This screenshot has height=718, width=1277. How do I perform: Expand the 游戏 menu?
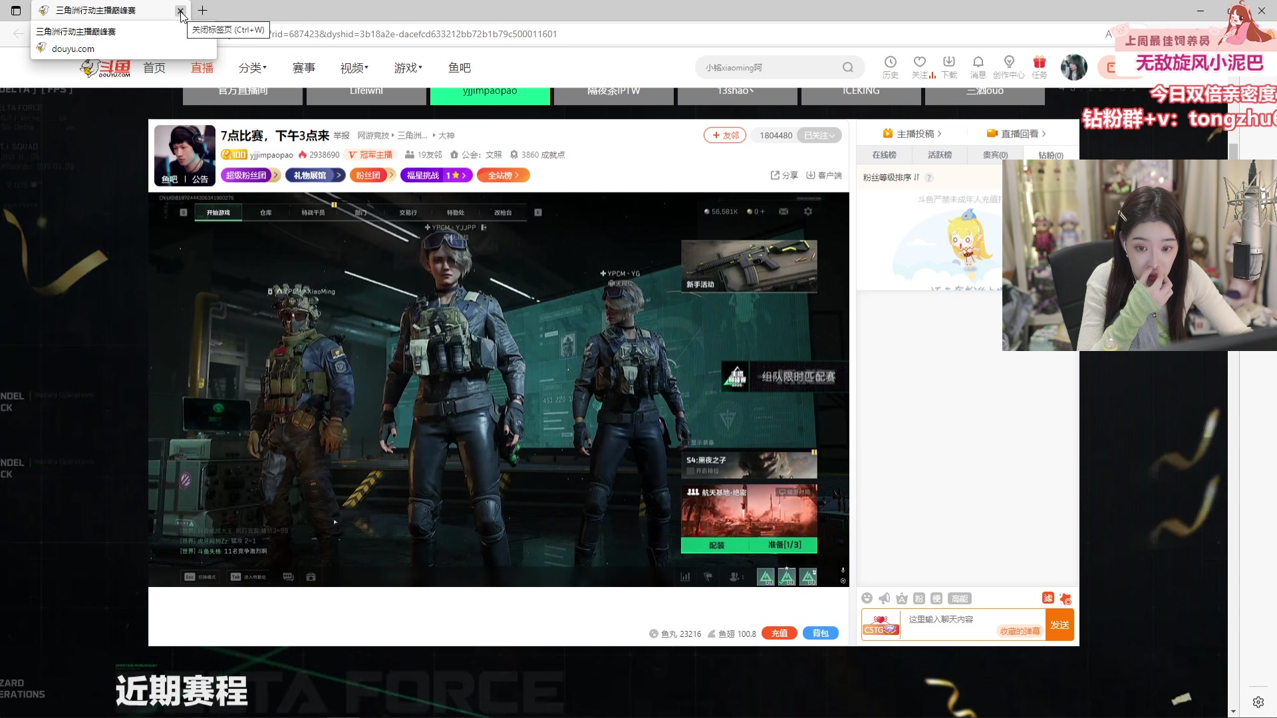tap(408, 68)
